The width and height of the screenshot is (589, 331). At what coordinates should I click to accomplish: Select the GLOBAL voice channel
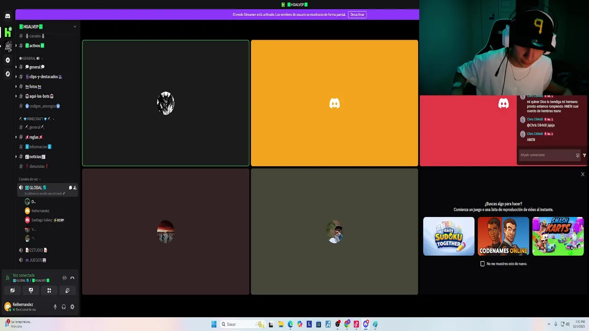47,190
